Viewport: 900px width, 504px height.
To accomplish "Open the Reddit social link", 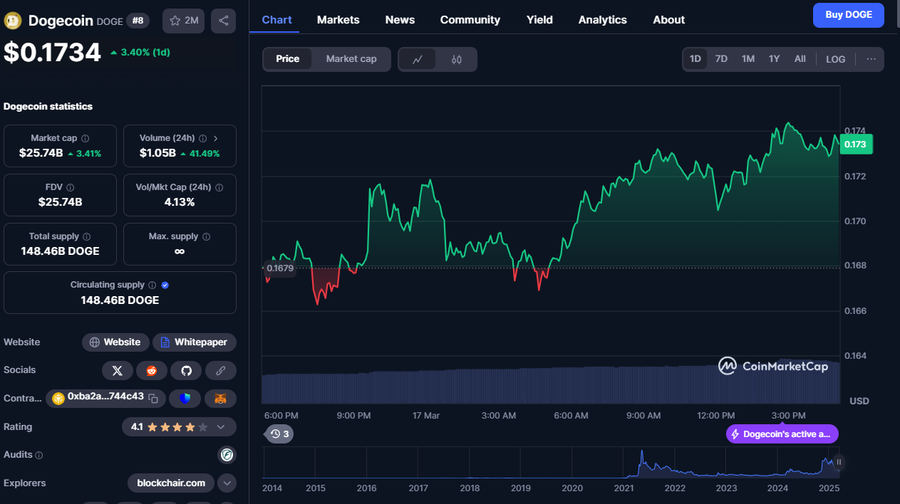I will pyautogui.click(x=152, y=370).
